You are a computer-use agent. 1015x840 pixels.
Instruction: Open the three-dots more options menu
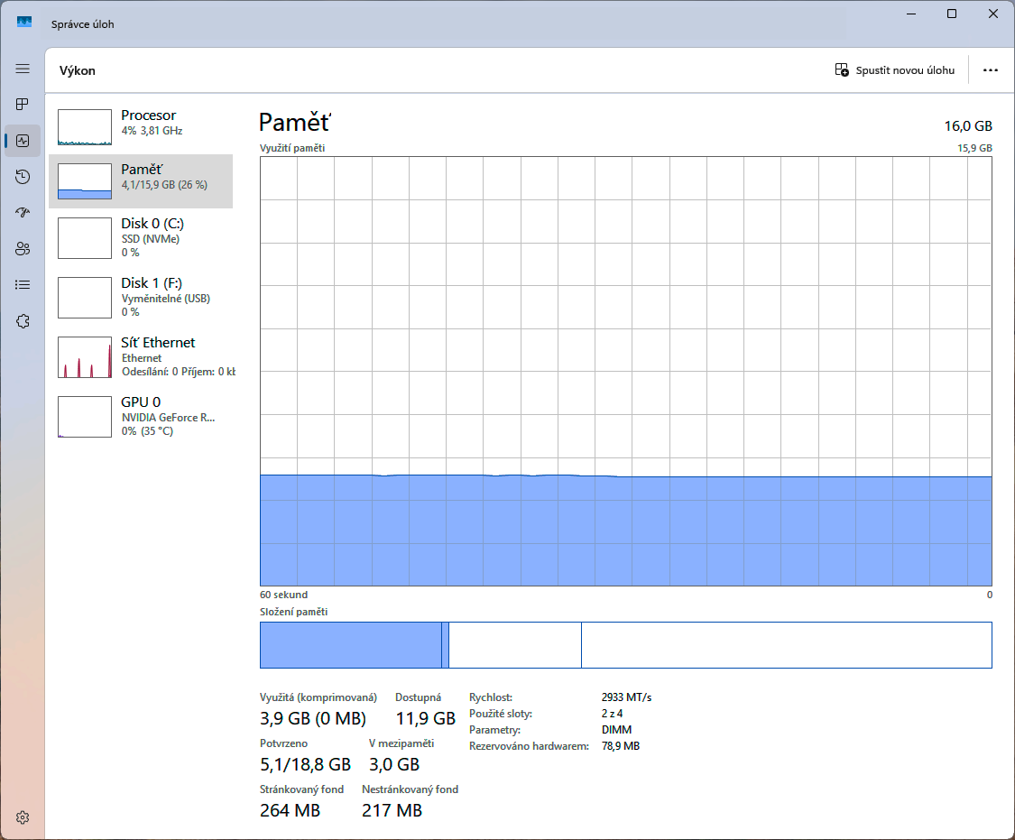click(x=991, y=70)
